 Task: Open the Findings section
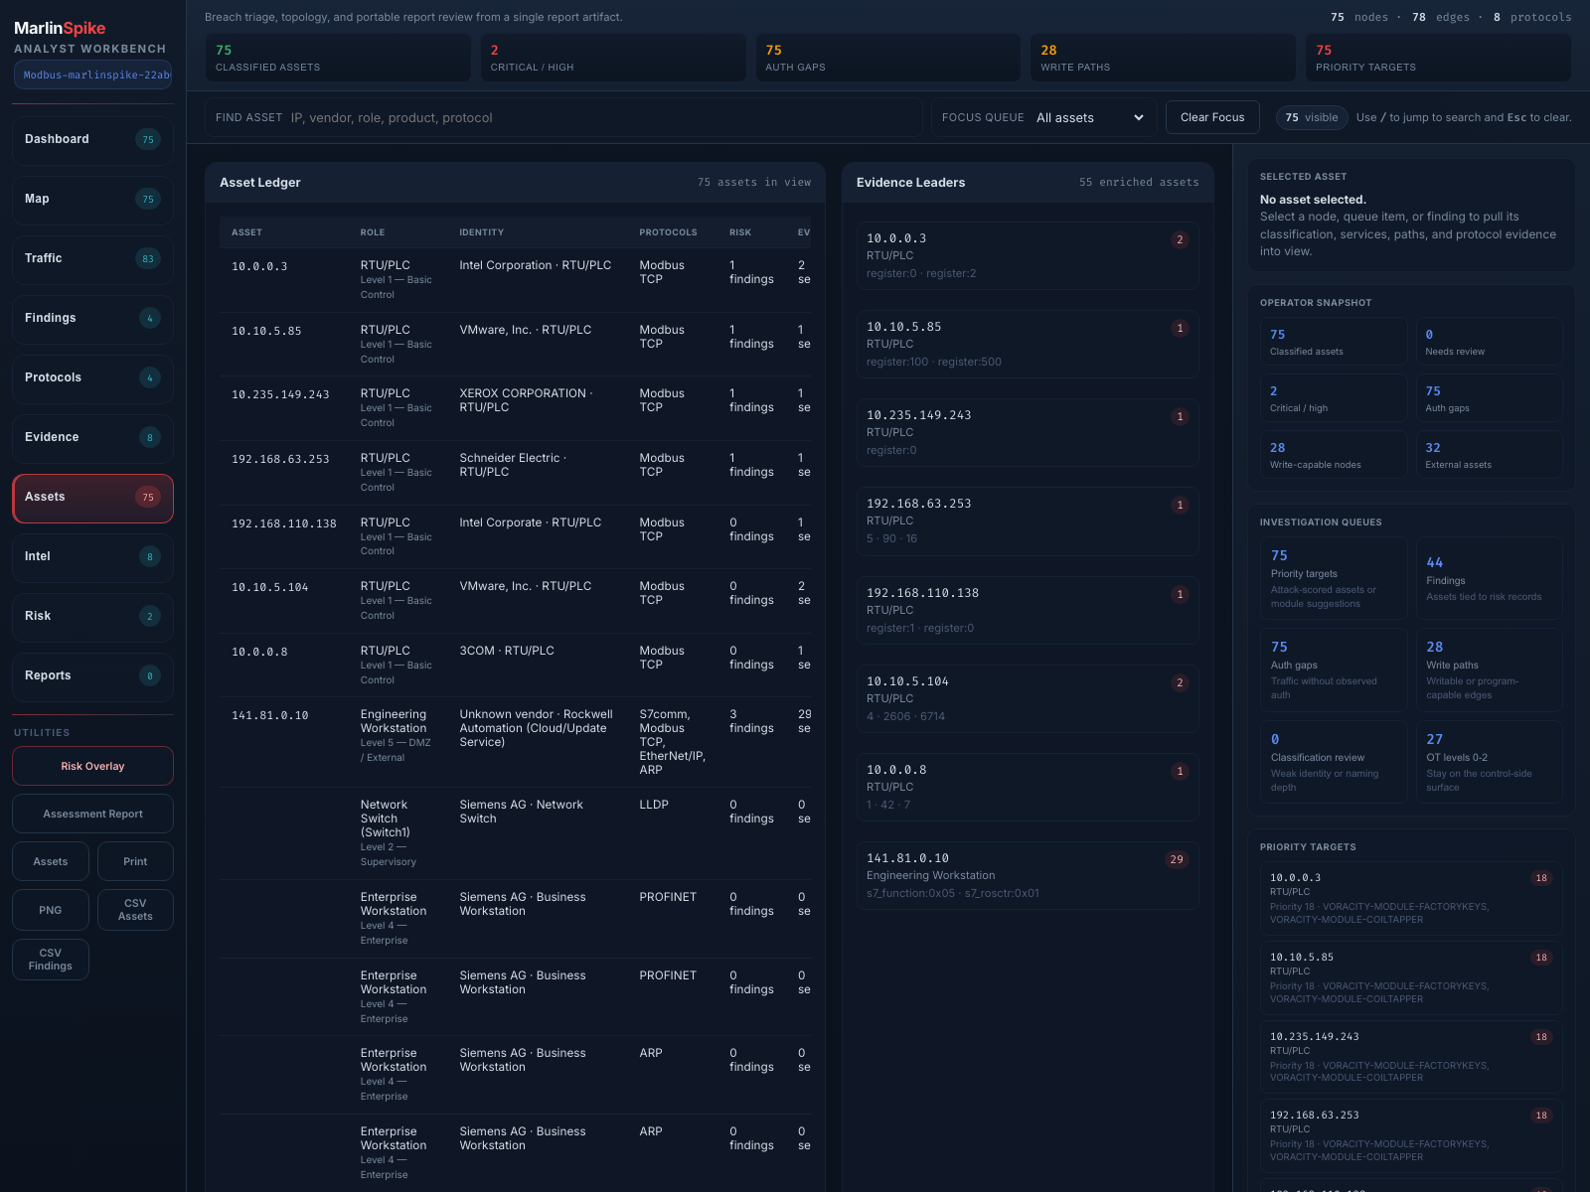tap(92, 319)
